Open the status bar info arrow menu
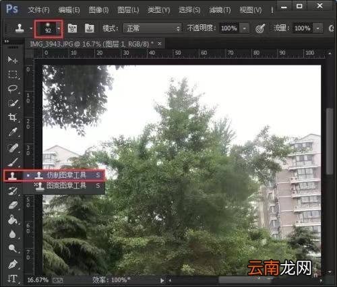This screenshot has height=287, width=337. click(162, 280)
